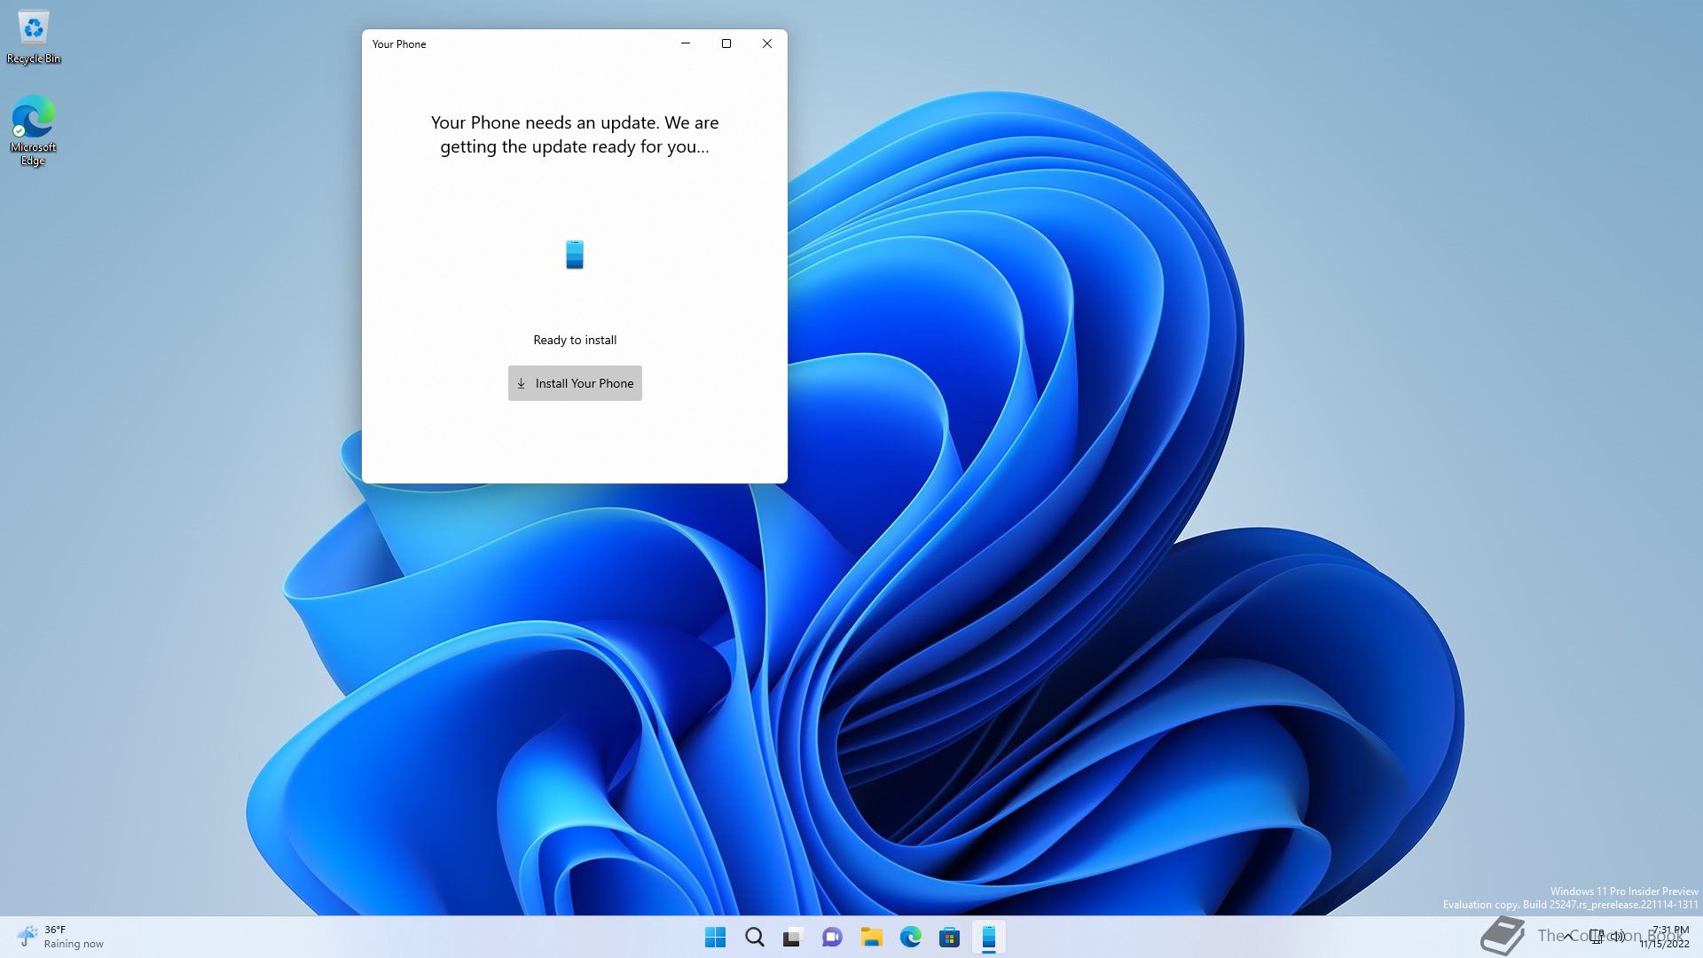Image resolution: width=1703 pixels, height=958 pixels.
Task: Minimize the Your Phone window
Action: (686, 43)
